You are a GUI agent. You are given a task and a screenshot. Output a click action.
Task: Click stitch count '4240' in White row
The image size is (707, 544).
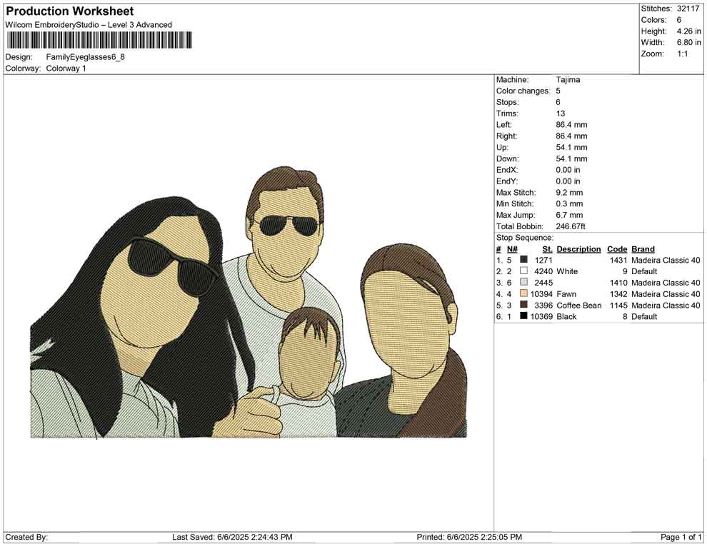tap(543, 271)
